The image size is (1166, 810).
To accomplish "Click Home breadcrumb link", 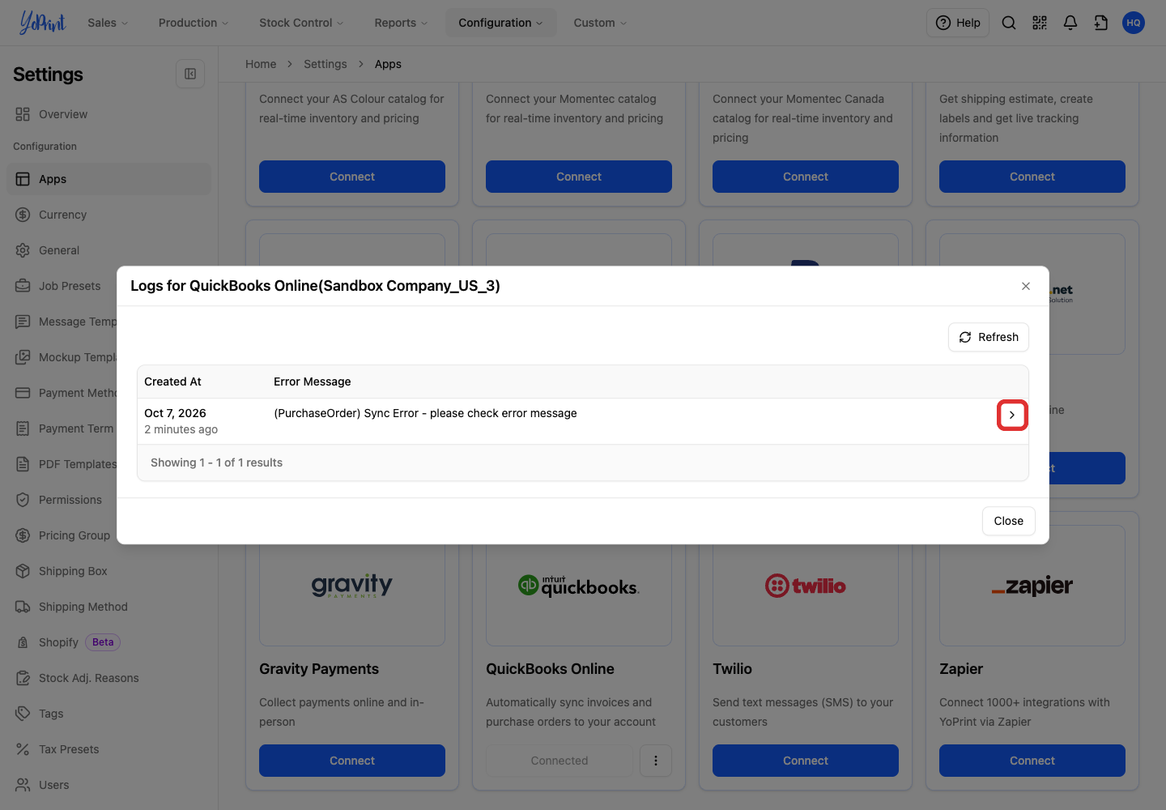I will (261, 64).
